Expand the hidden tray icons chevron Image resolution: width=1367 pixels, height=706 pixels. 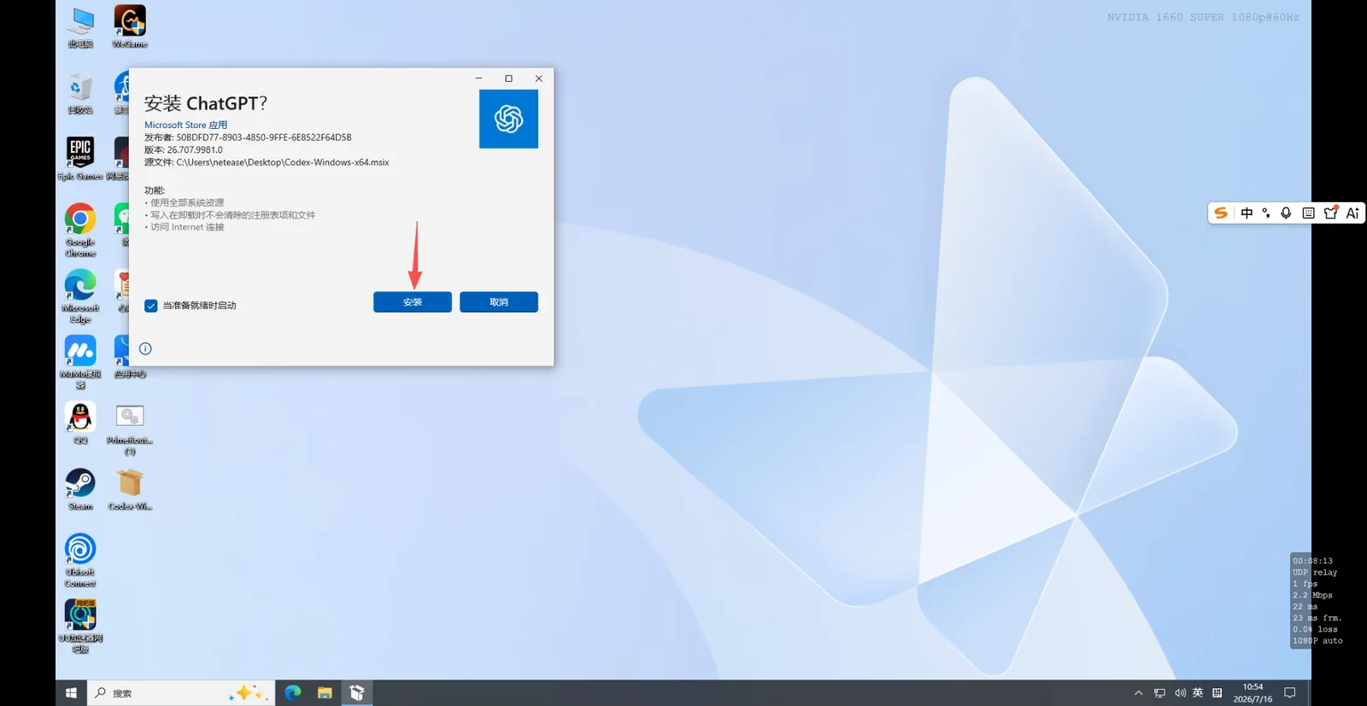pyautogui.click(x=1138, y=693)
